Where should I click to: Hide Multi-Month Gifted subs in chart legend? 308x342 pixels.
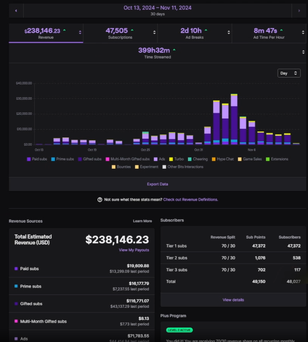pos(128,159)
